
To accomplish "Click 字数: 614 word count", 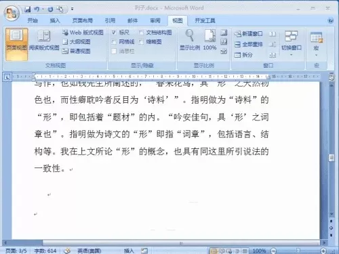I will 45,251.
